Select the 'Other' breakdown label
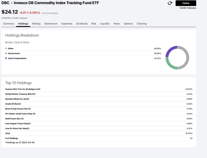The width and height of the screenshot is (207, 158). coord(11,49)
